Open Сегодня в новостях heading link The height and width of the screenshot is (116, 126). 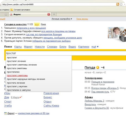[15, 24]
